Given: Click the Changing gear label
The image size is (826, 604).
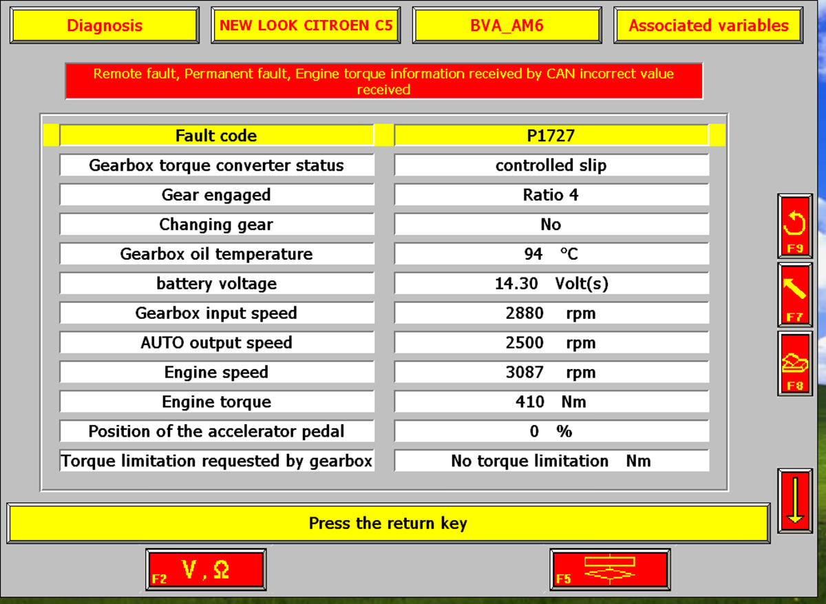Looking at the screenshot, I should click(x=217, y=225).
